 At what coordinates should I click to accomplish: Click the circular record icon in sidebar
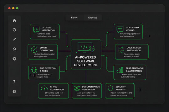(14, 30)
